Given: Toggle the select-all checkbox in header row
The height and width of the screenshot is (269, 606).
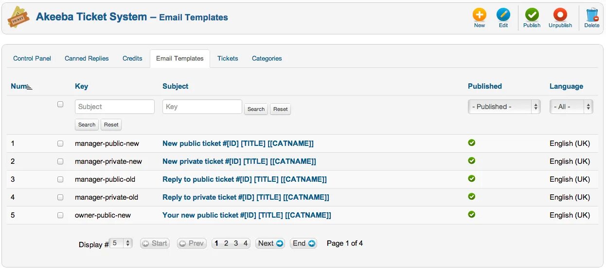Looking at the screenshot, I should (60, 104).
